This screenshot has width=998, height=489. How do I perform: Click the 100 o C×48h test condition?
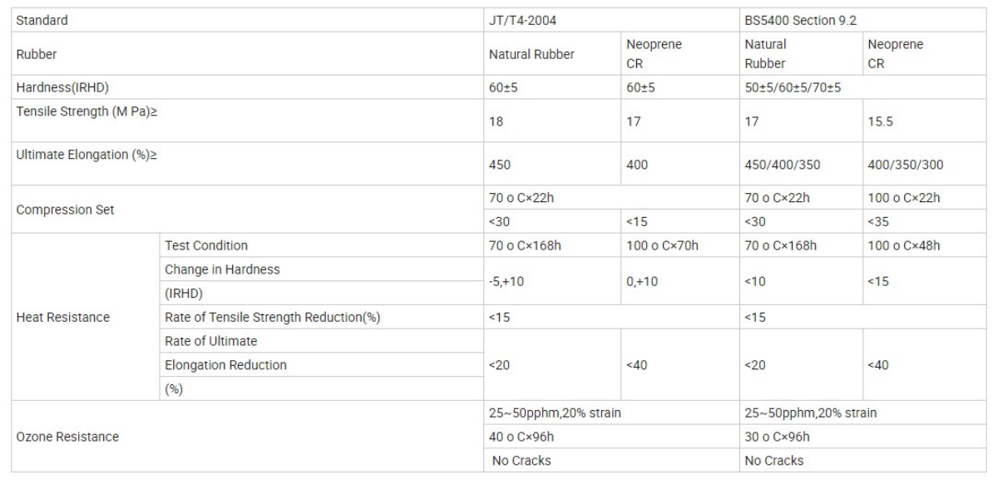coord(908,246)
